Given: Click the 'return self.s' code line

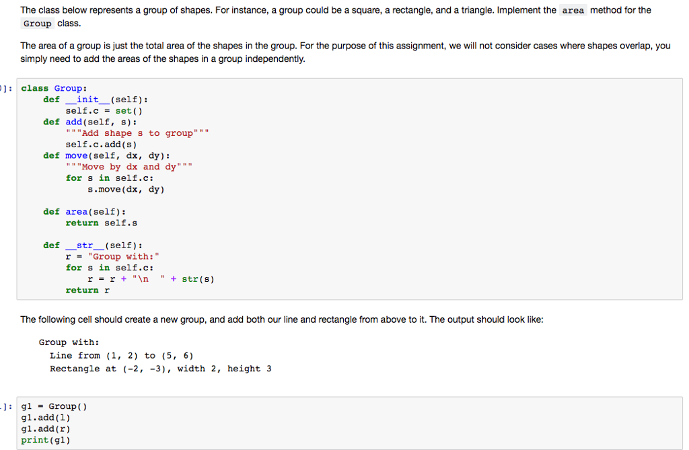Looking at the screenshot, I should point(101,223).
